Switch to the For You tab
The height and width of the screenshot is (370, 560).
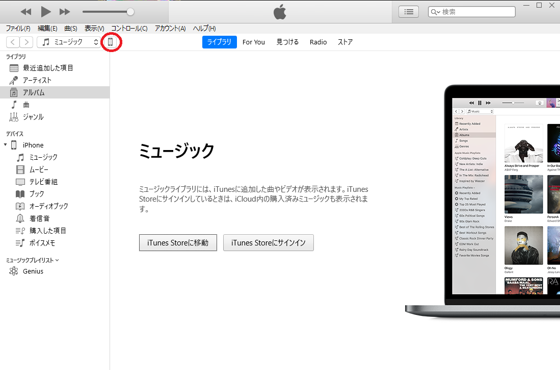[253, 42]
